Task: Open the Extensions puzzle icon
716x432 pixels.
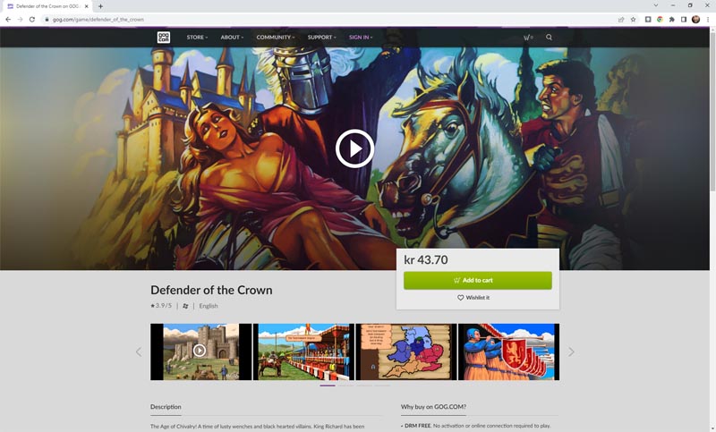Action: click(x=672, y=19)
